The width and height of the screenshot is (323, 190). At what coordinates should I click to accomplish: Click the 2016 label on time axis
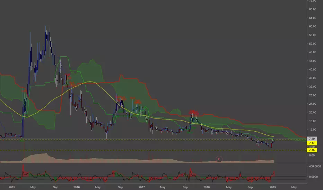(77, 187)
